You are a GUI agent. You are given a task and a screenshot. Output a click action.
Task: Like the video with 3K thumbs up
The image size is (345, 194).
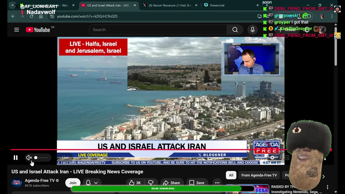(135, 183)
